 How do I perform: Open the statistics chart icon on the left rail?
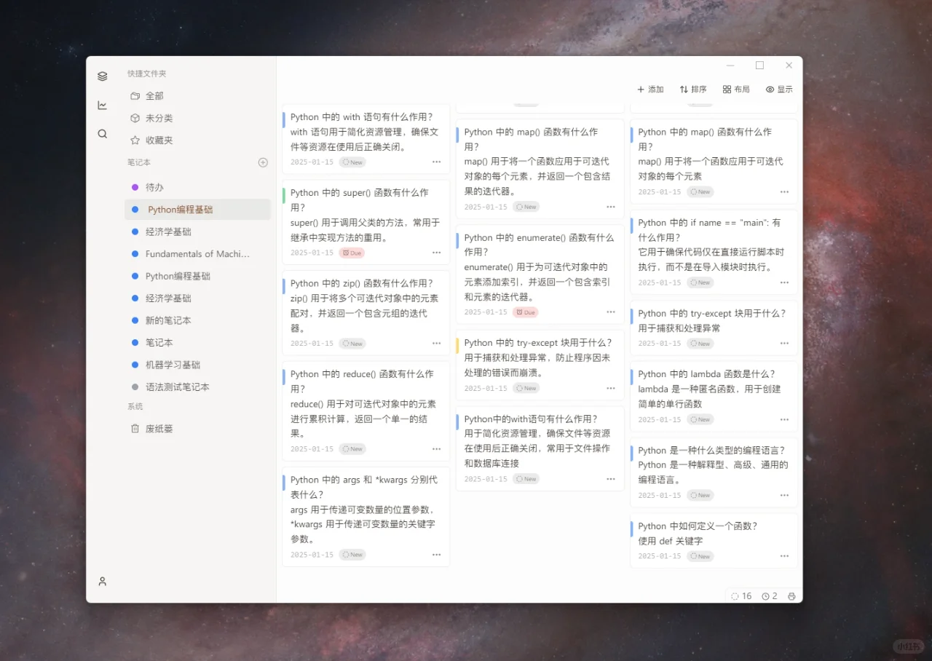pyautogui.click(x=102, y=104)
